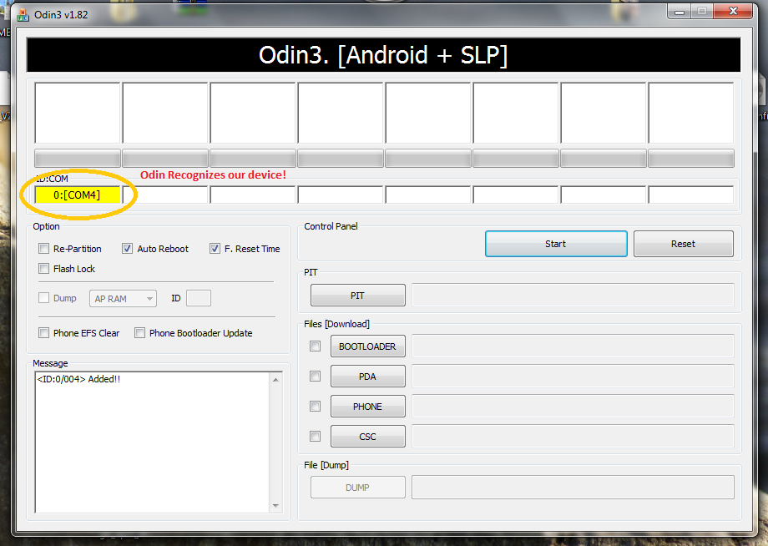768x546 pixels.
Task: Tick the checkbox beside CSC
Action: click(316, 437)
